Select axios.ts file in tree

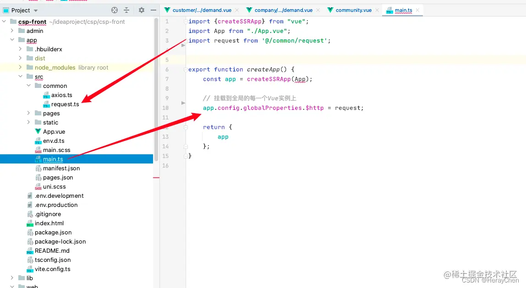tap(62, 95)
